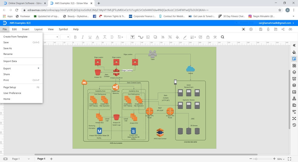Click the horizontal canvas scrollbar

tap(146, 155)
